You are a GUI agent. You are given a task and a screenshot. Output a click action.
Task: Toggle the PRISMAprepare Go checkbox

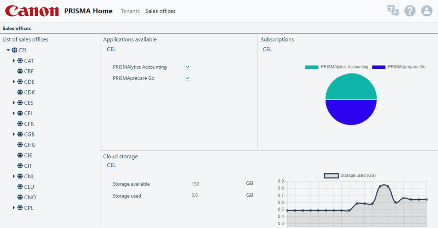click(187, 78)
